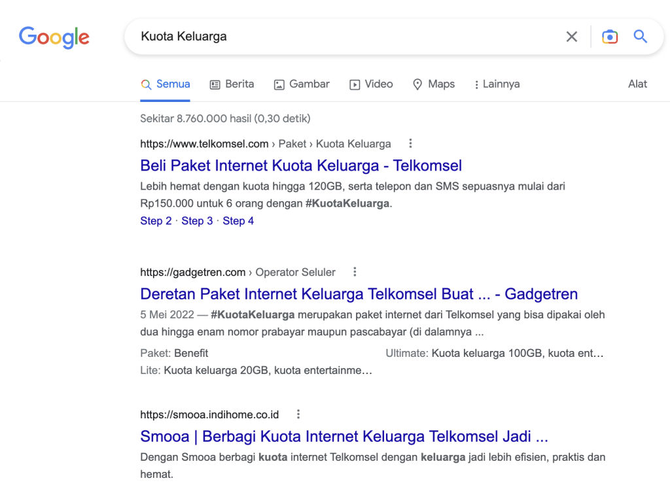This screenshot has height=502, width=670.
Task: Open three-dot menu for smooa.indihome.co.id result
Action: (x=298, y=414)
